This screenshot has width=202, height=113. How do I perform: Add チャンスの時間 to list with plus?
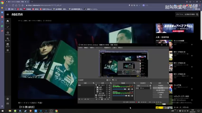coord(192,45)
